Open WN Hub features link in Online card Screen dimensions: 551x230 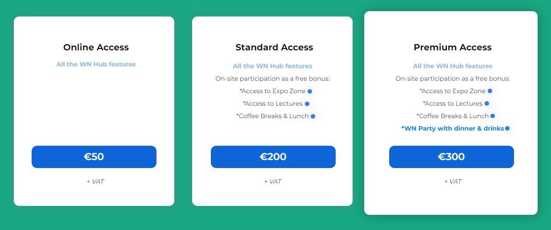[96, 64]
